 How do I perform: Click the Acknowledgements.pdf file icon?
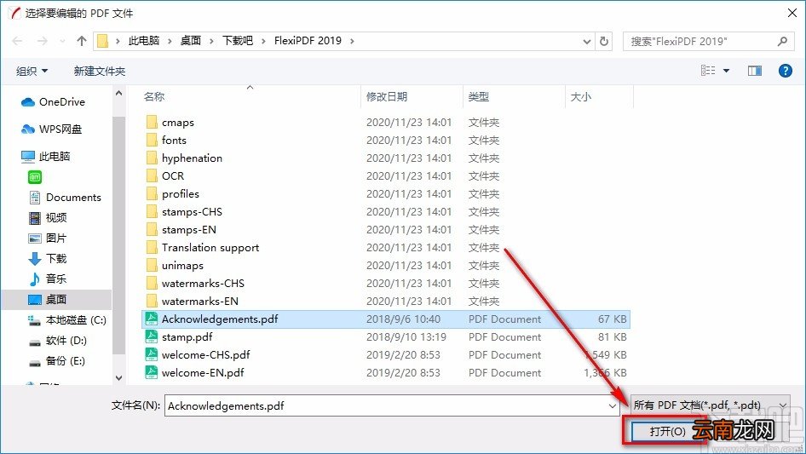coord(151,319)
